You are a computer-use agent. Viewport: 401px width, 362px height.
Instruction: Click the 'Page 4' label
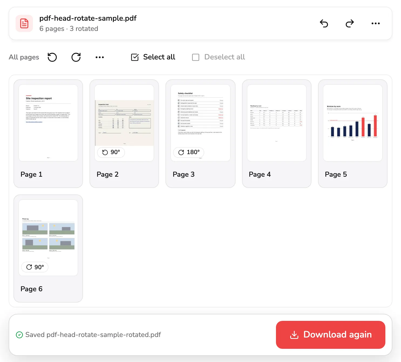point(260,175)
